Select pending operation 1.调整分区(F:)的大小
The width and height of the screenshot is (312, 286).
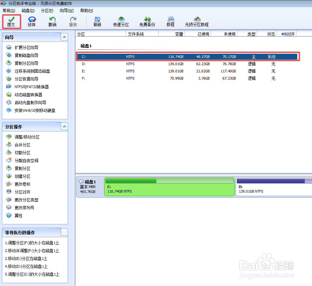[x=32, y=243]
